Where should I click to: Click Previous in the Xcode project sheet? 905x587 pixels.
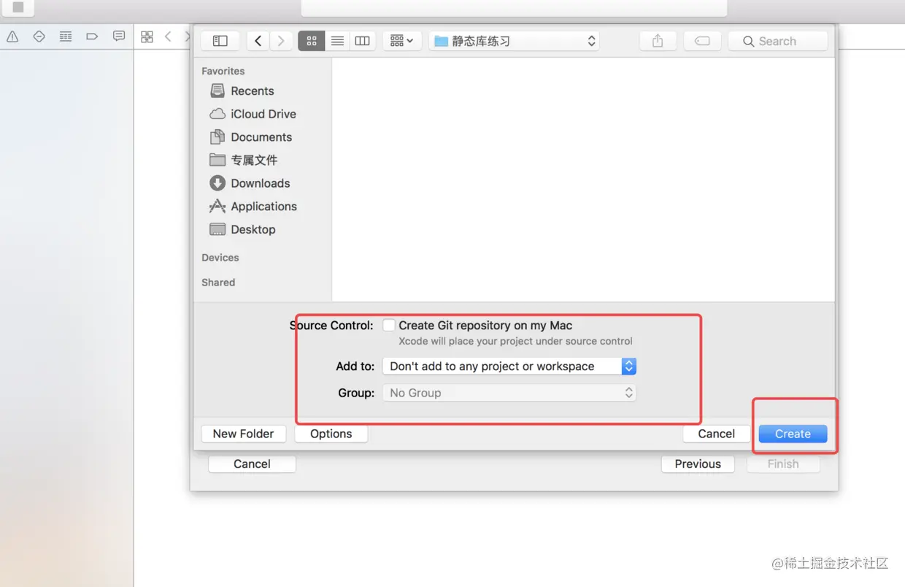[x=698, y=464]
